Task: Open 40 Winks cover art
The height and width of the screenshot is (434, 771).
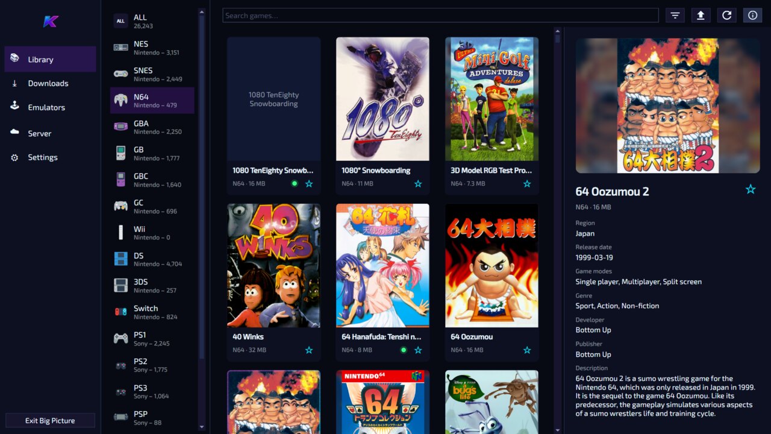Action: click(273, 265)
